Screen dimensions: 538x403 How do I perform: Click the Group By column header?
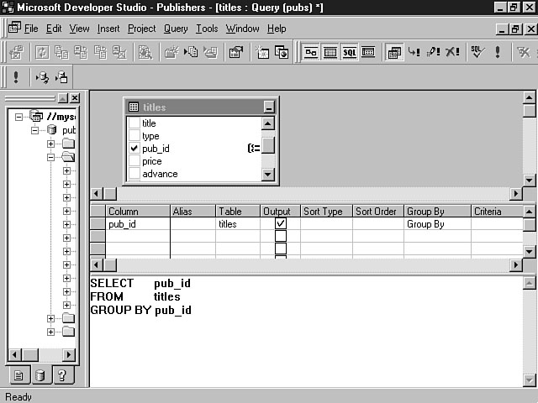tap(435, 212)
